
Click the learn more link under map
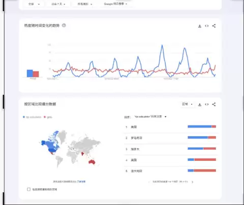81,182
